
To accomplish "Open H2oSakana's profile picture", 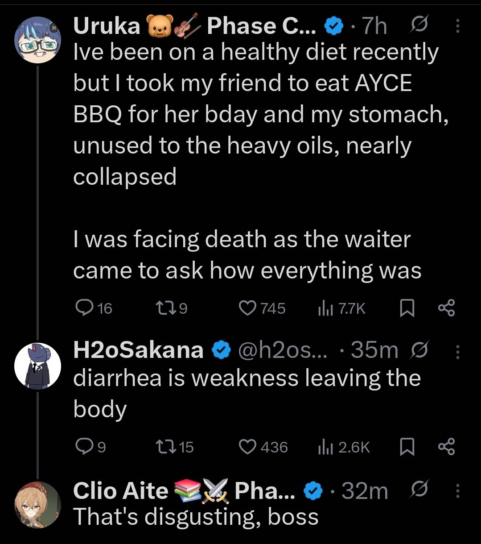I will pyautogui.click(x=37, y=366).
